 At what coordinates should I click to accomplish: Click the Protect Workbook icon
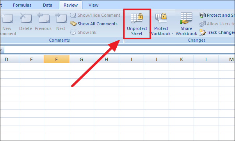pos(161,18)
